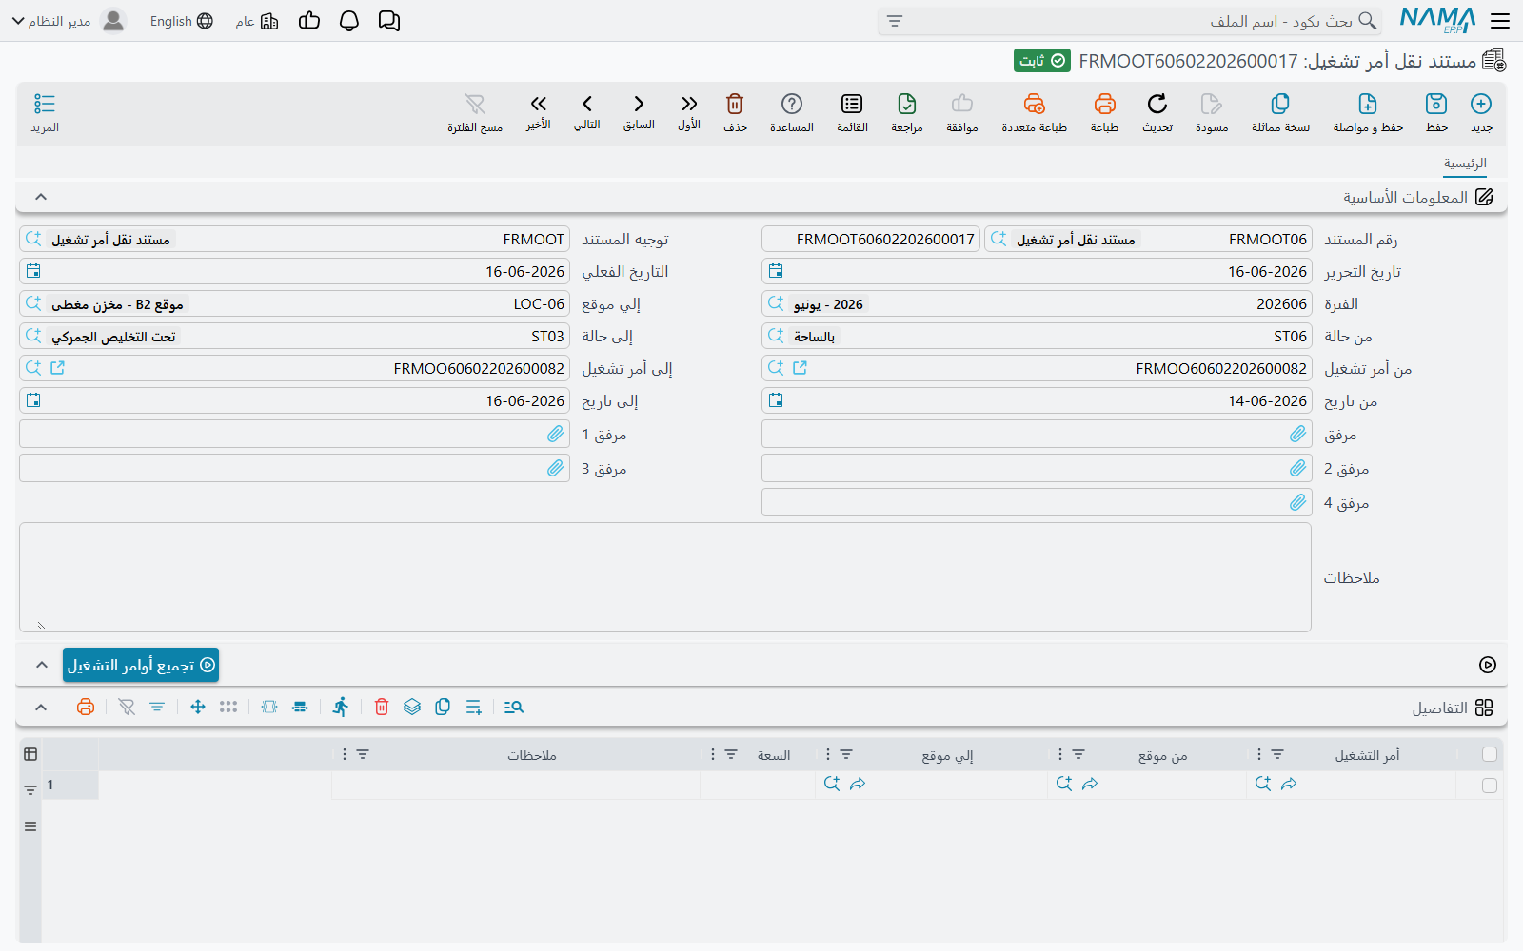The image size is (1523, 951).
Task: Collapse the التفاصيل details section
Action: coord(41,708)
